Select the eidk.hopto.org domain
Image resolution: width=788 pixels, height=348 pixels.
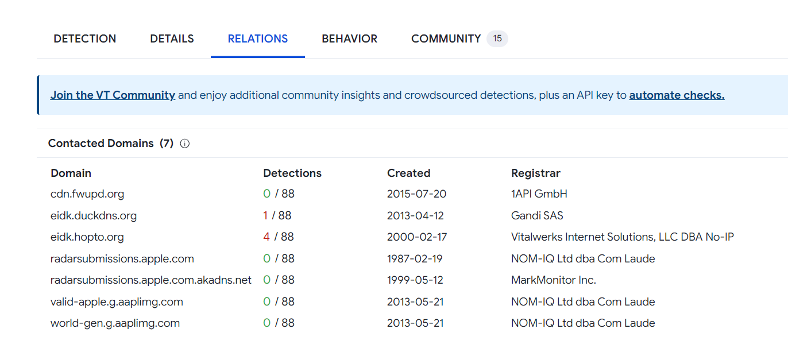(x=87, y=237)
